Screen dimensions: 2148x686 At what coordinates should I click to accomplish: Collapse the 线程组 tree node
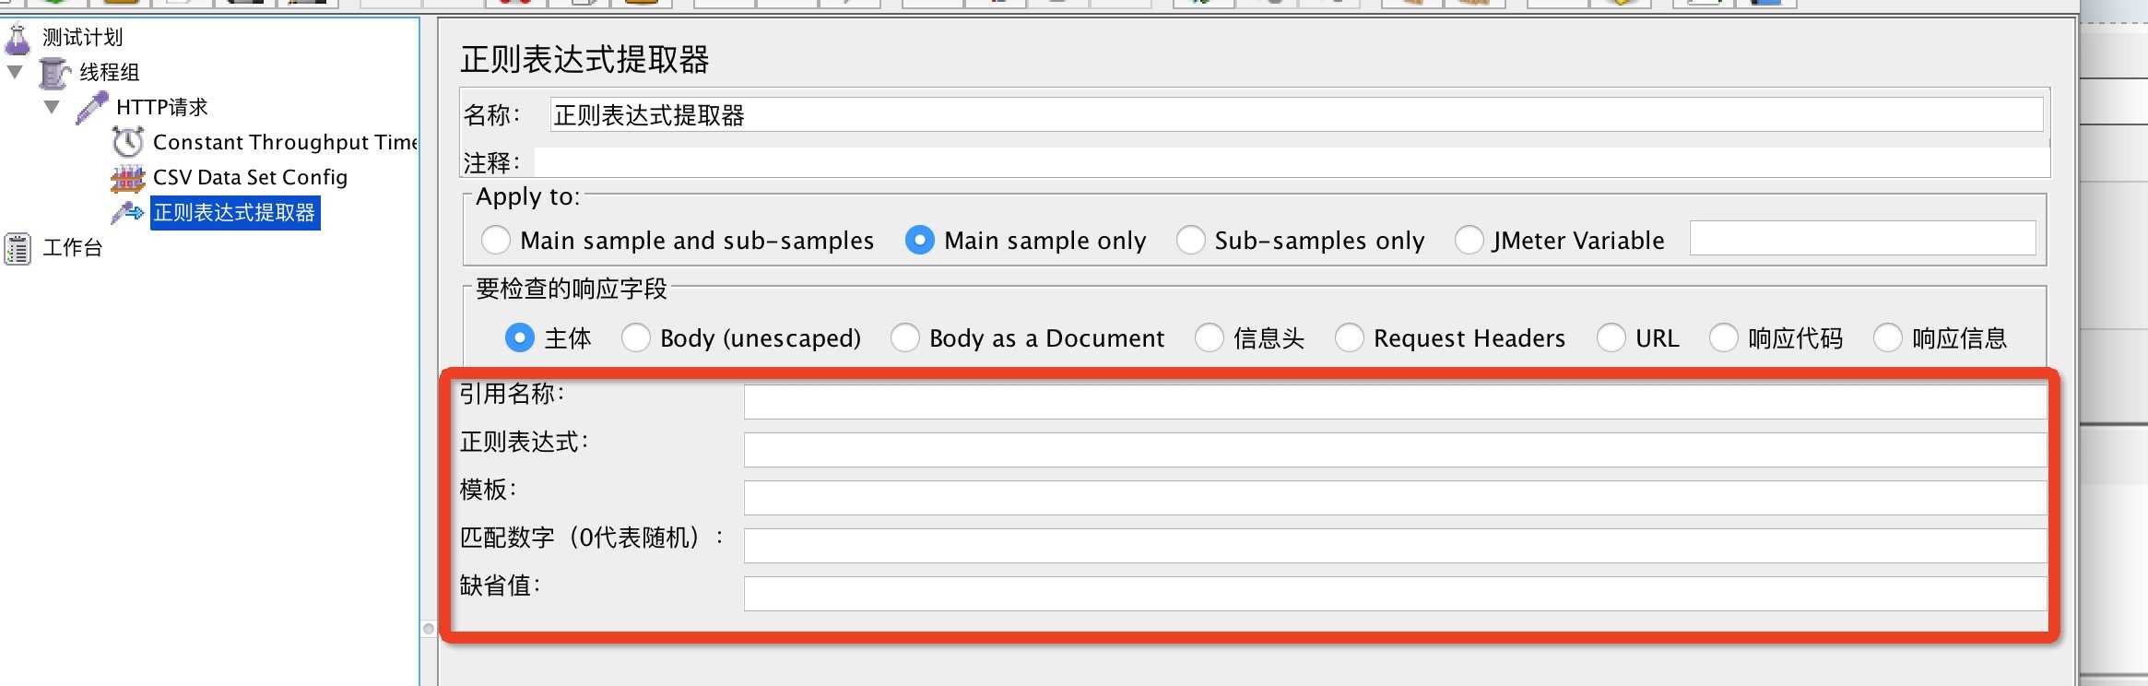(x=15, y=72)
